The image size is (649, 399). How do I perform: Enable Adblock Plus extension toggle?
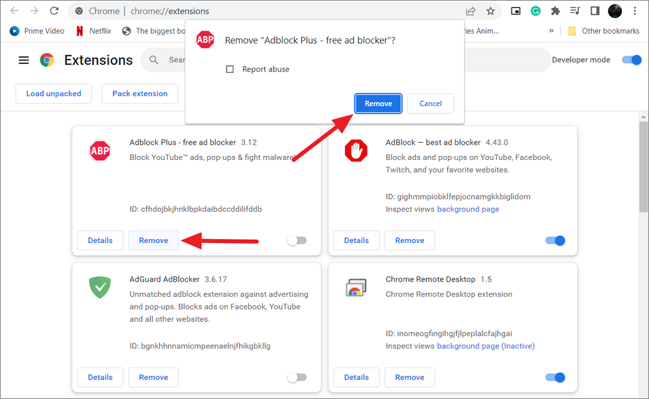pyautogui.click(x=297, y=240)
